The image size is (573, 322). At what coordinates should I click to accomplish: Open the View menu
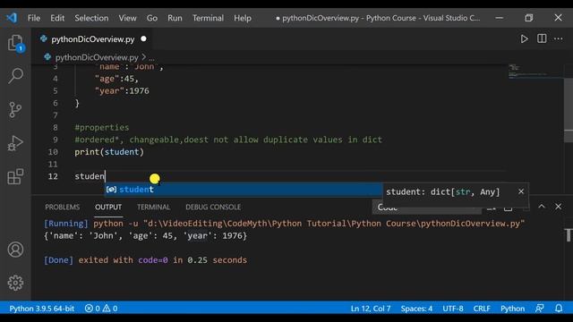click(127, 18)
